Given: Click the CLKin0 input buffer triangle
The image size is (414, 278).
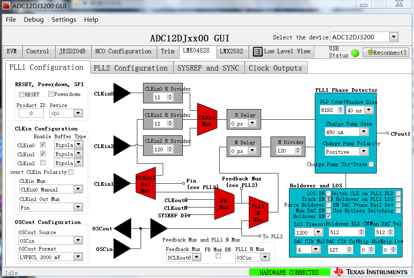Looking at the screenshot, I should (122, 93).
